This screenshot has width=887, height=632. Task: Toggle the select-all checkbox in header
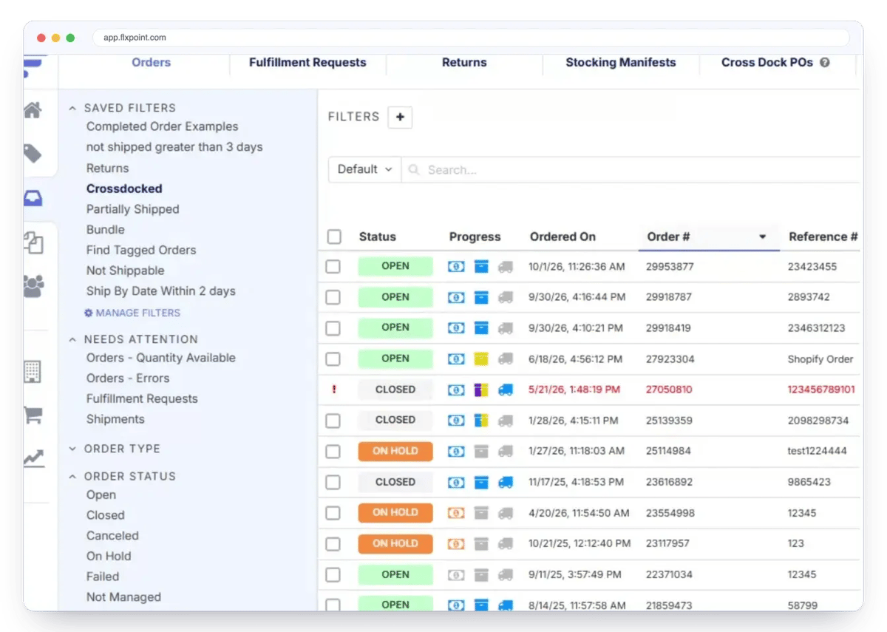click(334, 237)
